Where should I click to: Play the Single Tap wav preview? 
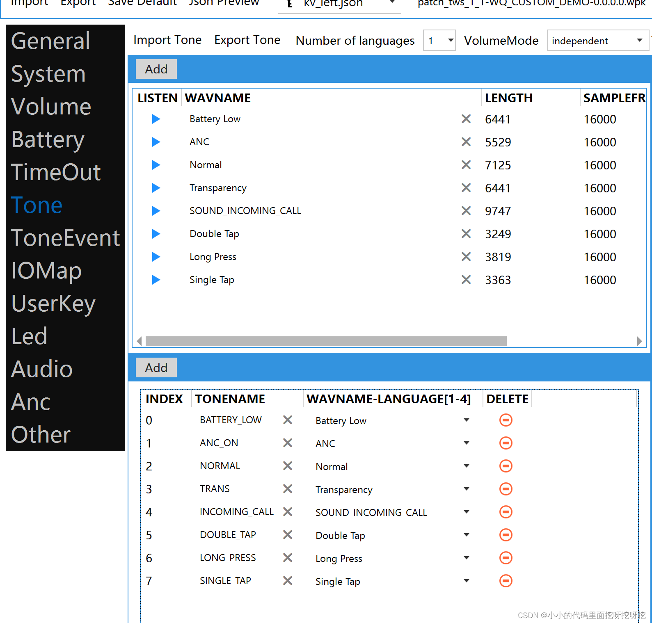click(x=156, y=280)
